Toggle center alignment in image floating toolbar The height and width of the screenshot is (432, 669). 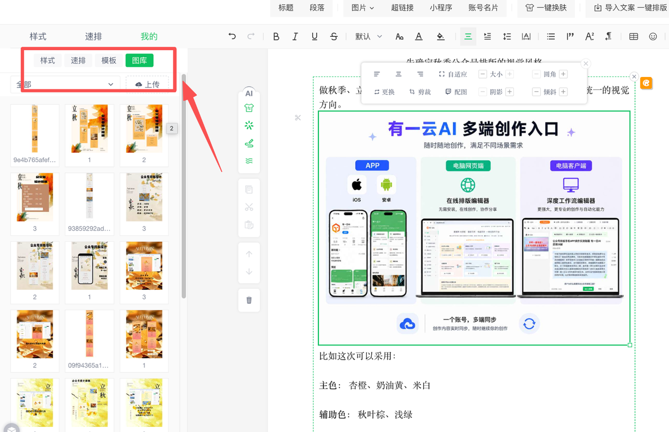(x=399, y=74)
